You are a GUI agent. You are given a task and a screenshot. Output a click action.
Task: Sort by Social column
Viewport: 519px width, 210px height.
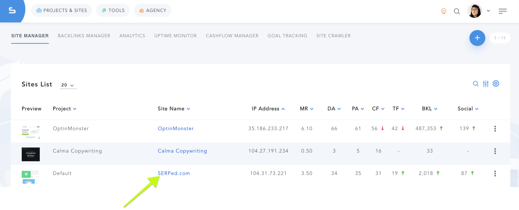point(468,109)
